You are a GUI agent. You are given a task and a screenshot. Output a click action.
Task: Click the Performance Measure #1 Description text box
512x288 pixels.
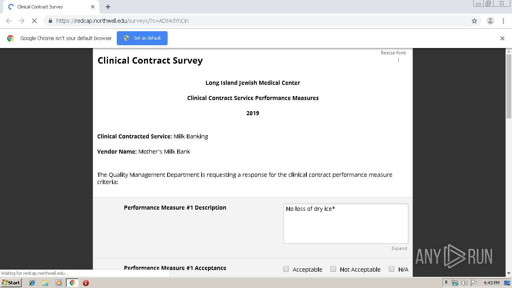coord(346,224)
